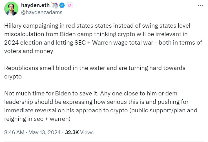This screenshot has height=142, width=208.
Task: Click the word Views next to 32.3K
Action: click(x=87, y=132)
